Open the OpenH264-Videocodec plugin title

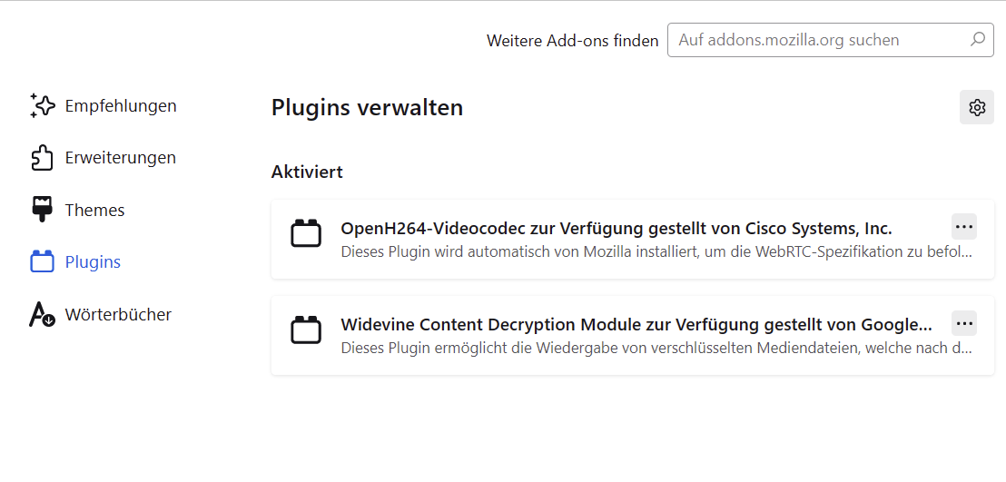coord(616,228)
